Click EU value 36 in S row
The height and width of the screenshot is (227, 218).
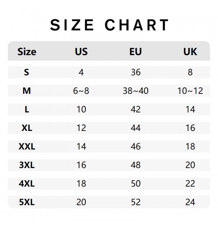click(x=136, y=72)
